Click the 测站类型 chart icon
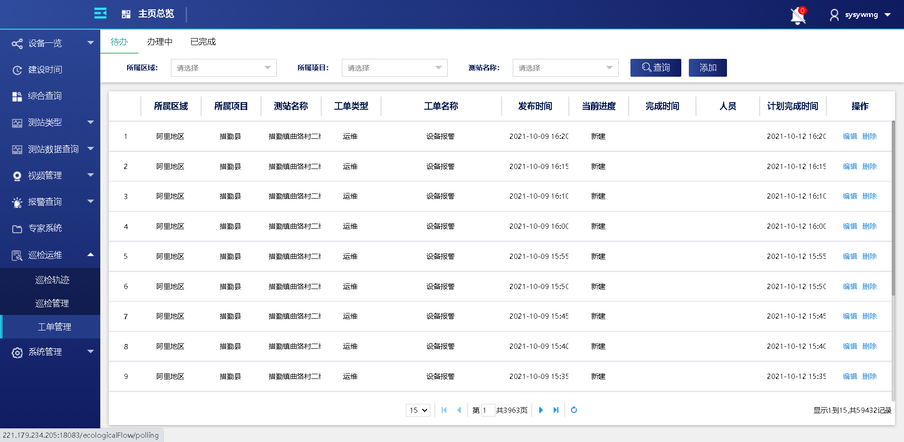Viewport: 904px width, 442px height. pyautogui.click(x=17, y=123)
